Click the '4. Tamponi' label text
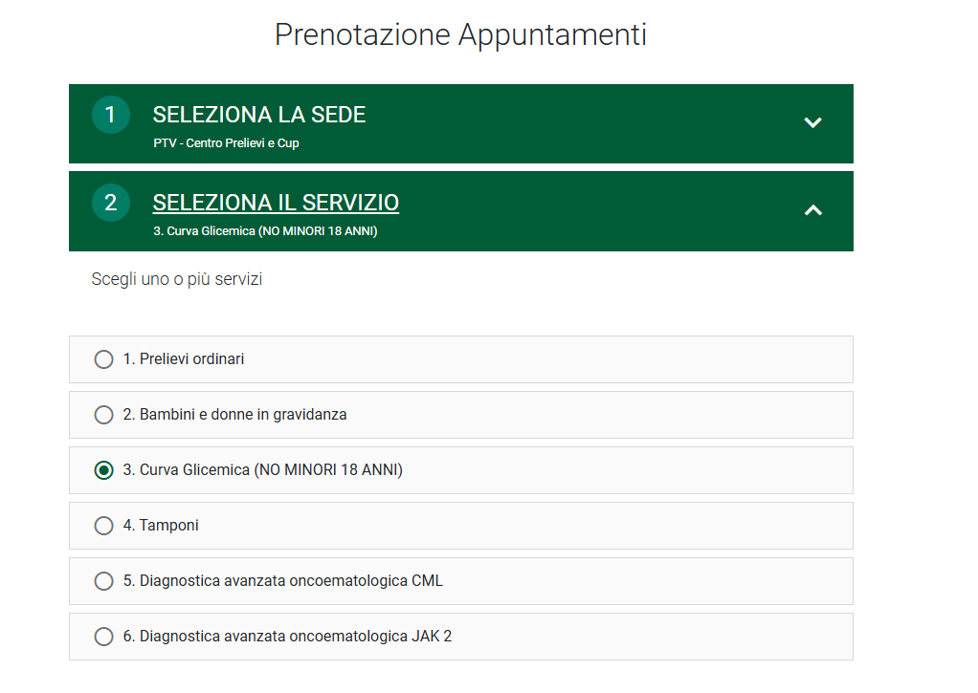The height and width of the screenshot is (693, 978). click(161, 526)
